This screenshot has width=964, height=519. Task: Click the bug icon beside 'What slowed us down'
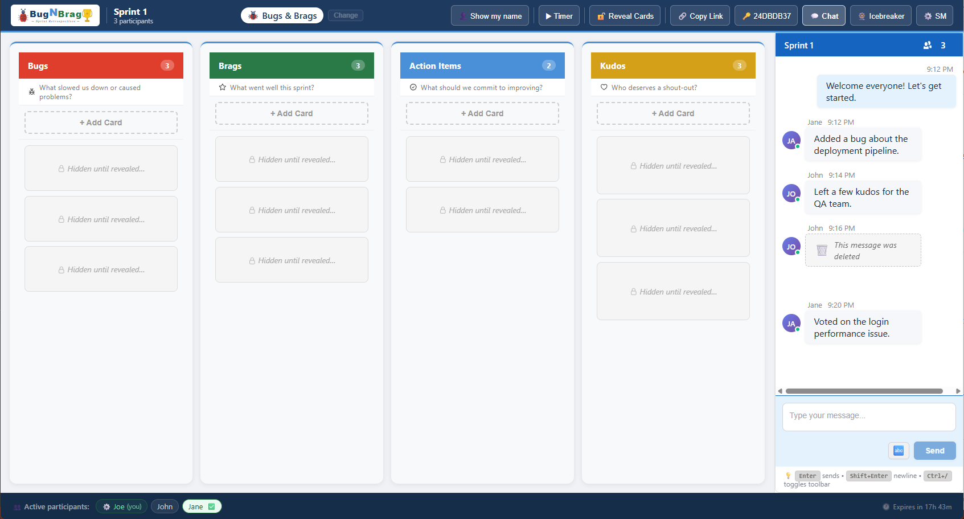(x=32, y=92)
